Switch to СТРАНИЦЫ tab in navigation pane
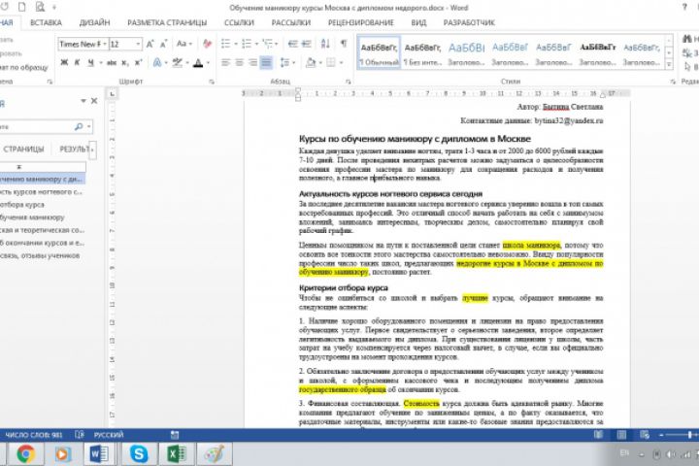 23,149
